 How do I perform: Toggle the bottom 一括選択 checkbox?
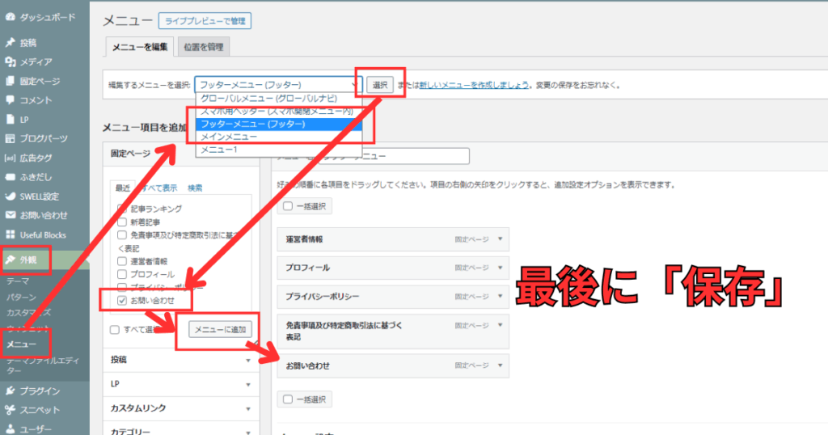point(288,399)
